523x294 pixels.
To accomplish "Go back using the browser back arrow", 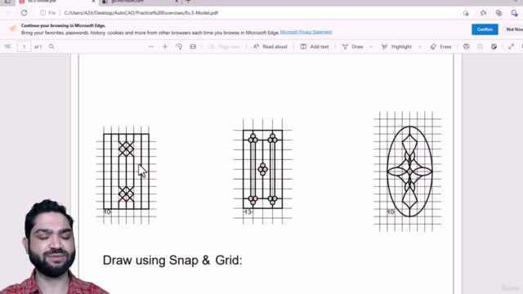I will pyautogui.click(x=9, y=13).
